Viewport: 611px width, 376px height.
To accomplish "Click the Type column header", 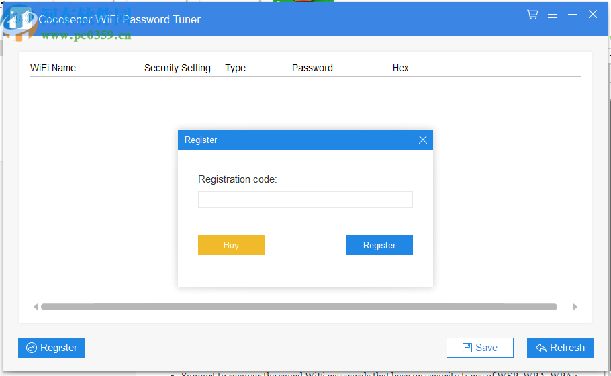I will click(x=236, y=68).
